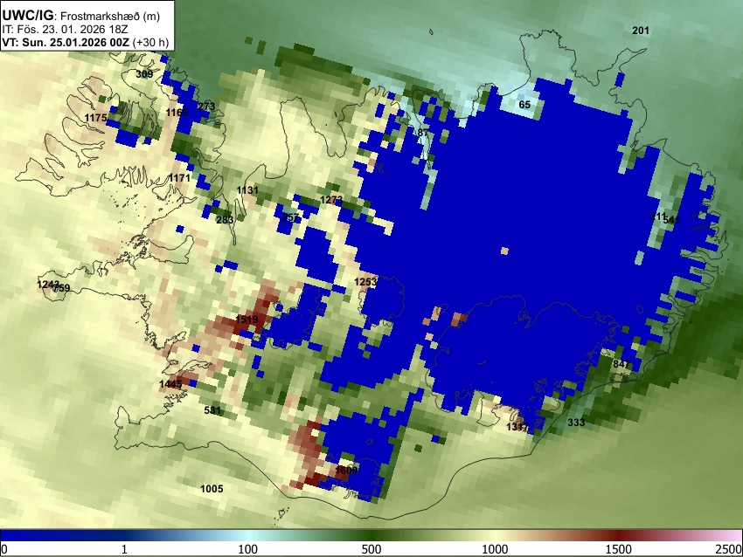Click the legend tick label 1000
The width and height of the screenshot is (743, 557).
point(495,549)
